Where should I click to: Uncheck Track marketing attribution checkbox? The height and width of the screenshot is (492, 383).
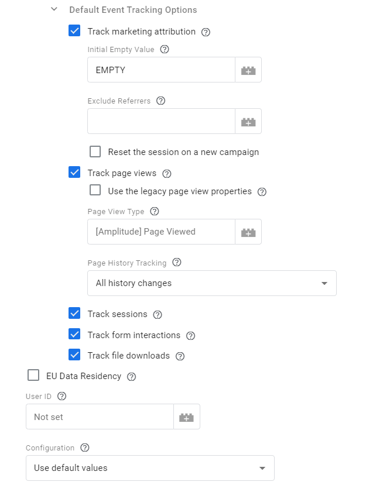pos(74,31)
